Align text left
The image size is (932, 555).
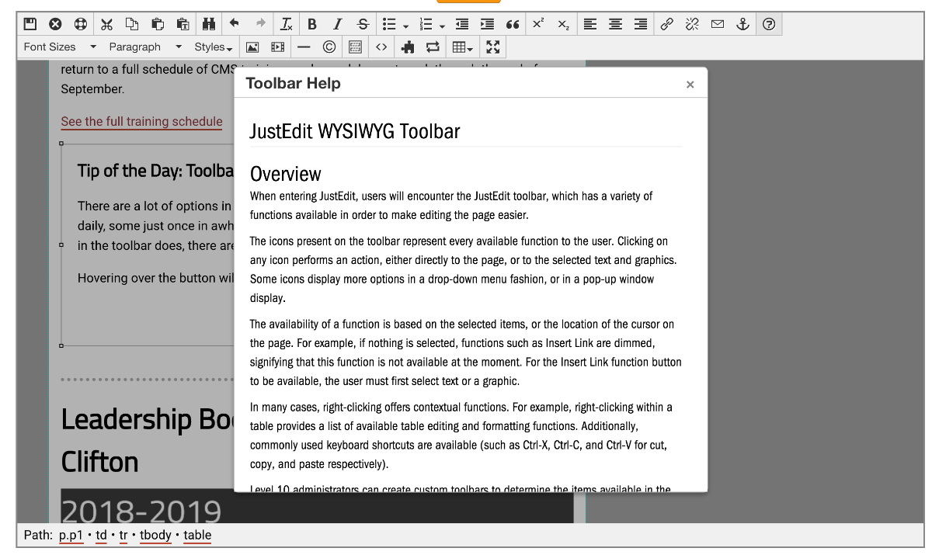(x=590, y=25)
